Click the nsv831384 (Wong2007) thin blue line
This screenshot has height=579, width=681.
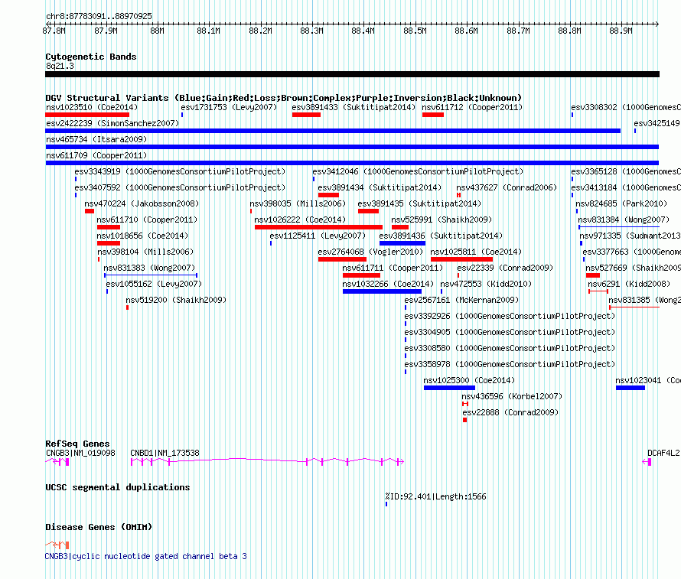point(619,227)
